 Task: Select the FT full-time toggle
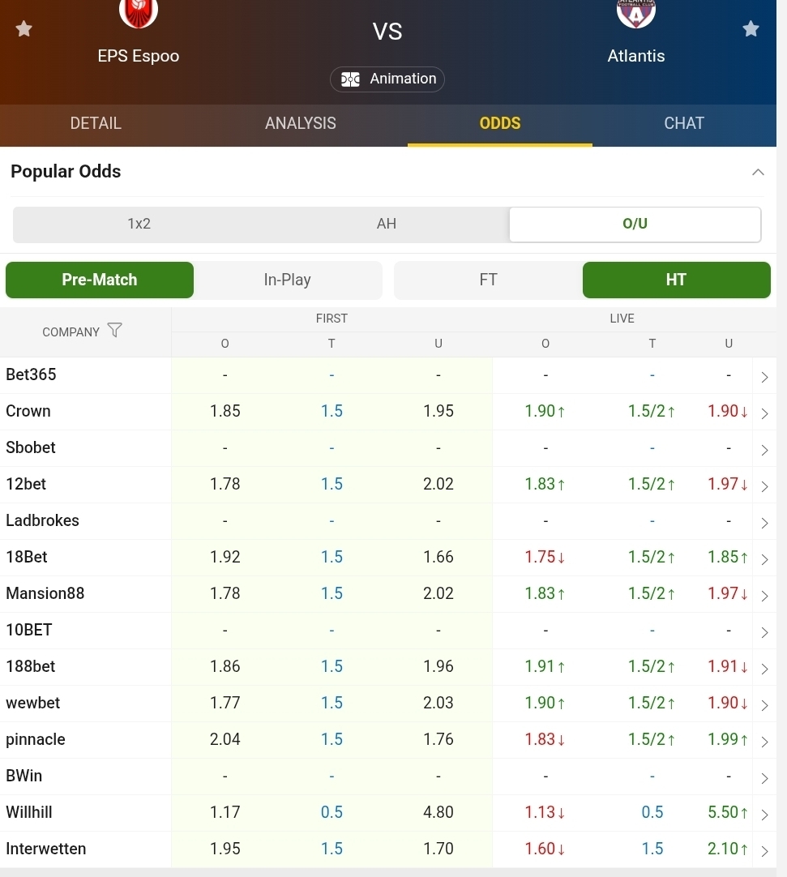488,280
